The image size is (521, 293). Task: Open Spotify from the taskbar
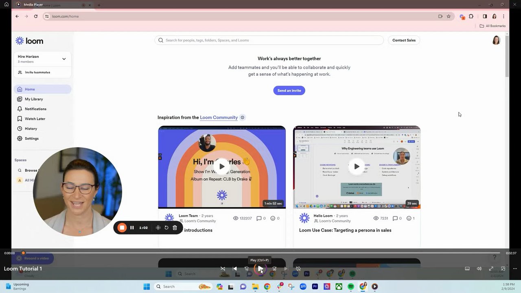351,286
